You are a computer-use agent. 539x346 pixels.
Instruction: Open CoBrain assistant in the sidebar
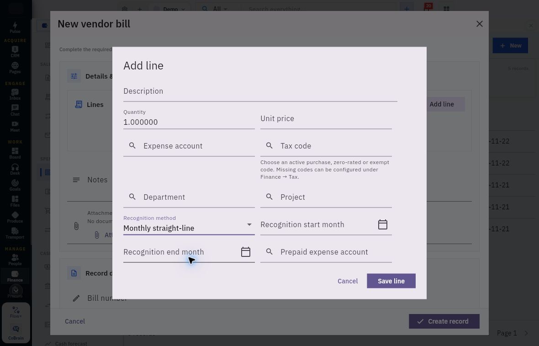pos(16,333)
